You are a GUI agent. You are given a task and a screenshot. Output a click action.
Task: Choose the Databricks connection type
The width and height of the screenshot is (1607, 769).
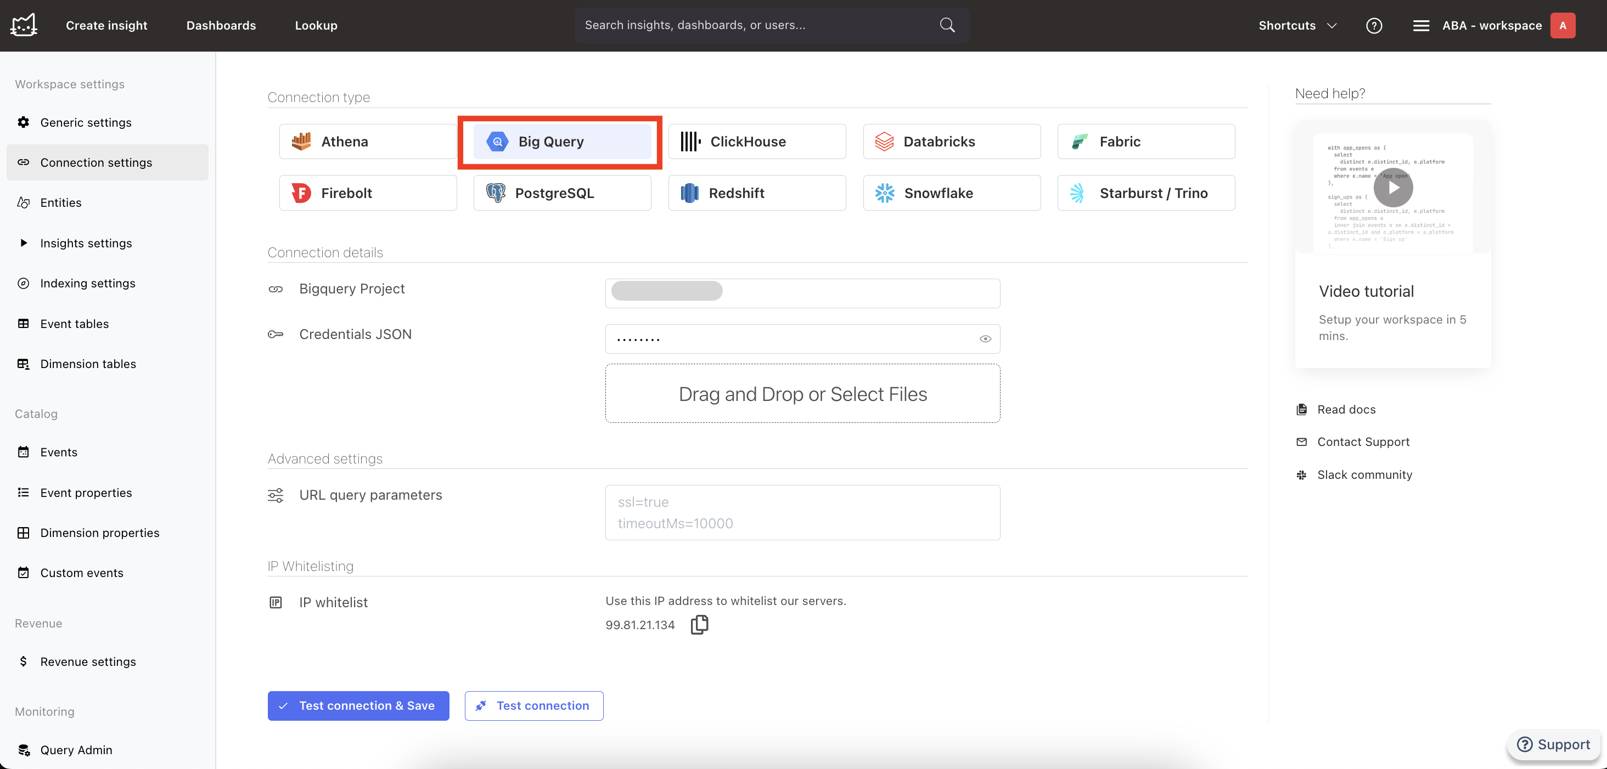coord(951,142)
